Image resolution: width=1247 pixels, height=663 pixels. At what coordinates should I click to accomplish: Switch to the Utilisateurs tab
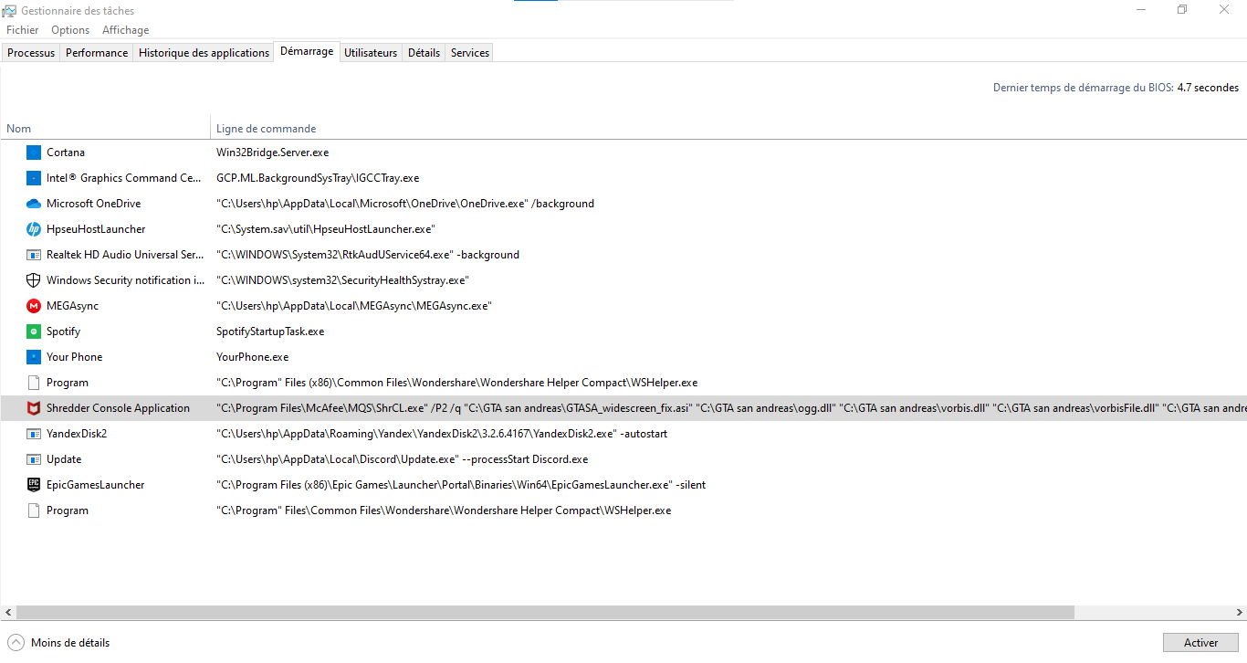pos(371,53)
